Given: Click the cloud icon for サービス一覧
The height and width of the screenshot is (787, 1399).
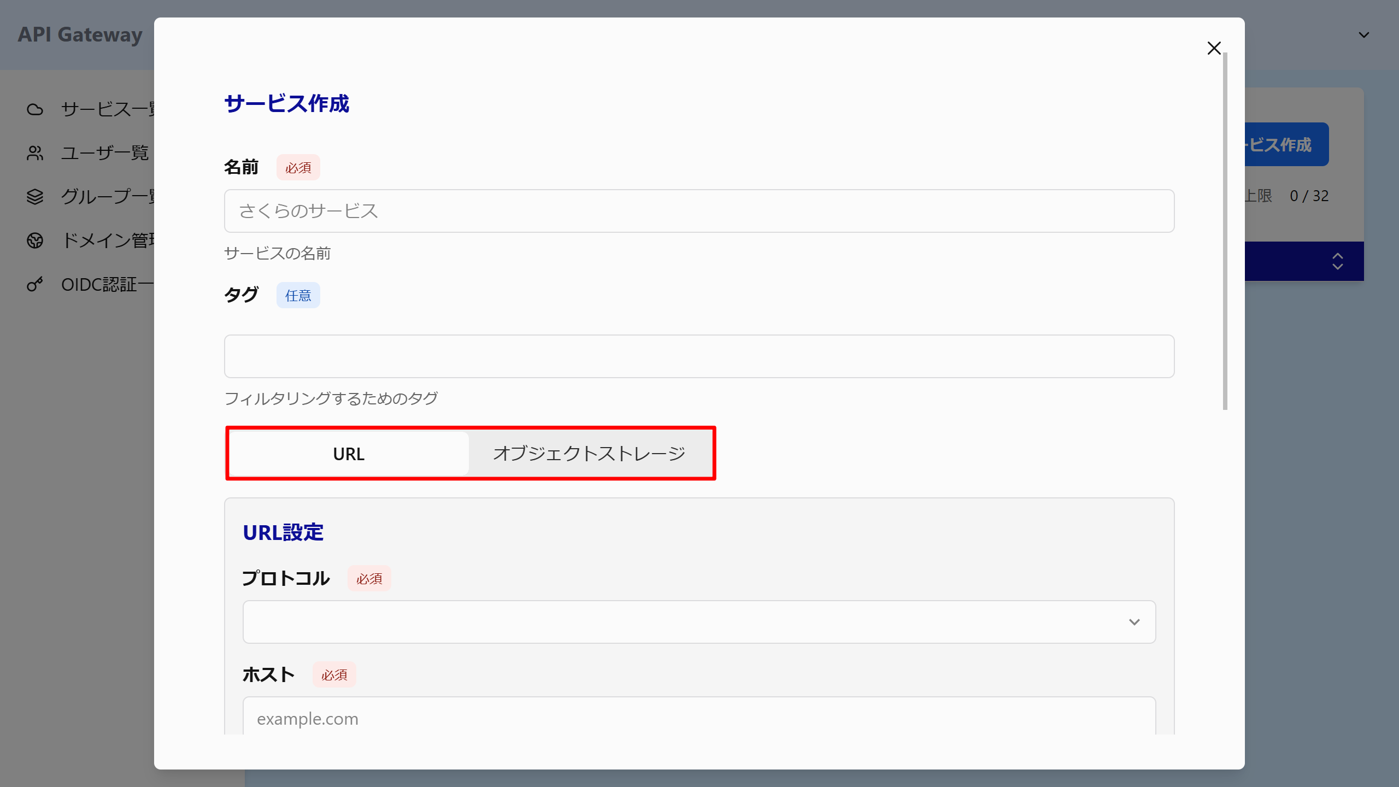Looking at the screenshot, I should pyautogui.click(x=35, y=109).
